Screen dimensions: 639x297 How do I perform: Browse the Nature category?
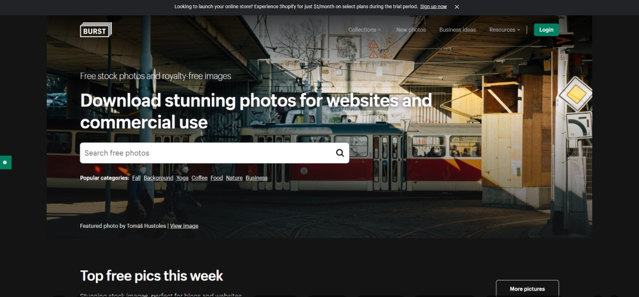(234, 178)
